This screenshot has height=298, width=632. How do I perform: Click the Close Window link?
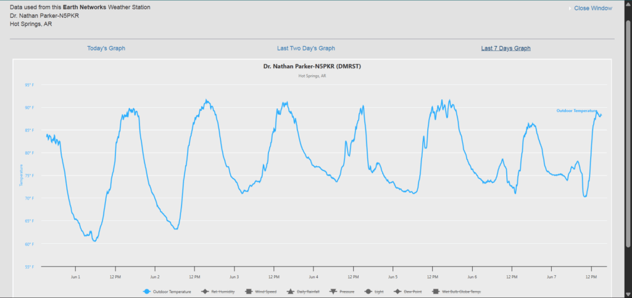click(592, 8)
